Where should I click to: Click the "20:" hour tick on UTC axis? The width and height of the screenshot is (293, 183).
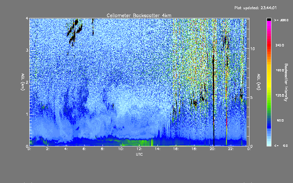click(x=212, y=149)
